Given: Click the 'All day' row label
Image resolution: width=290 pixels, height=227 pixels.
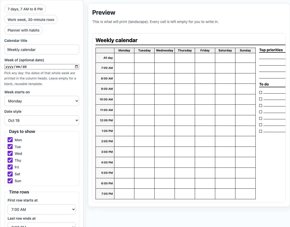Looking at the screenshot, I should pos(105,58).
